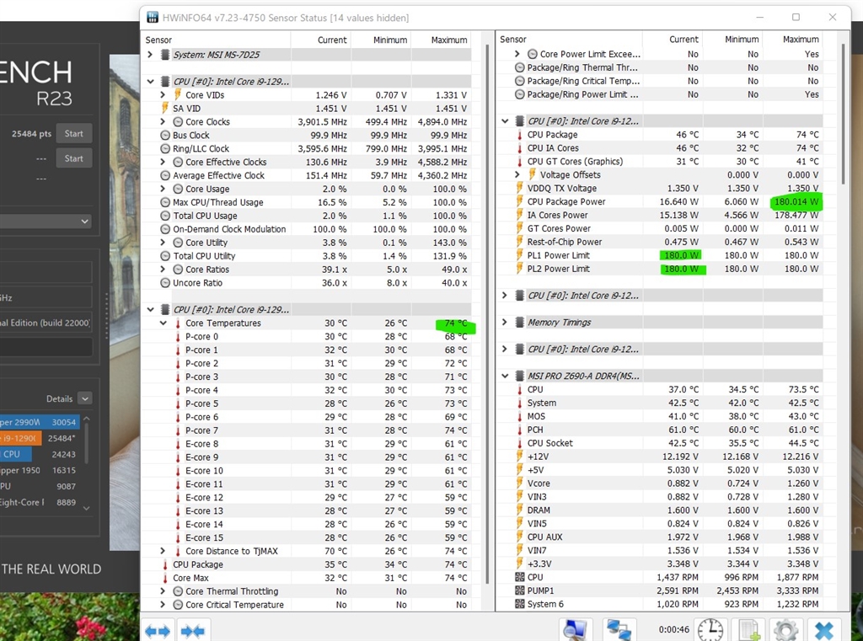Select the 25484* i9-1290 ranking entry

[39, 439]
